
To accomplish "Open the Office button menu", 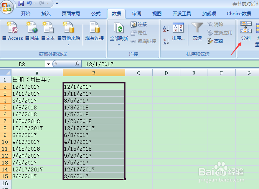I will 7,7.
